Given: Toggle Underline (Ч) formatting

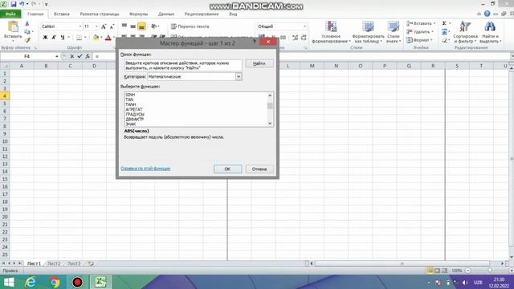Looking at the screenshot, I should [63, 38].
